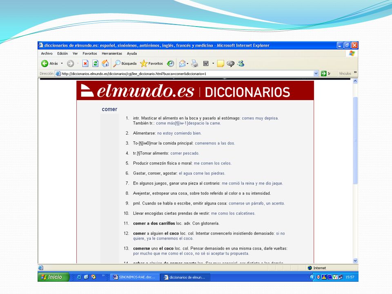
Task: Select example 'me comen los celos.'
Action: (x=213, y=163)
